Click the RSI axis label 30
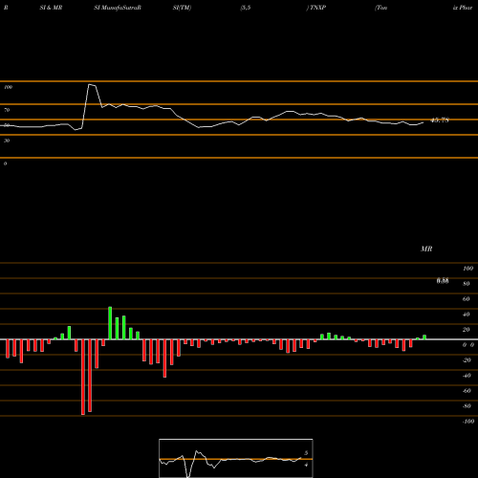The width and height of the screenshot is (478, 478). pyautogui.click(x=7, y=141)
